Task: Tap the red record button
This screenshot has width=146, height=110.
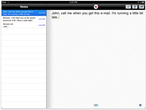Action: (96, 7)
